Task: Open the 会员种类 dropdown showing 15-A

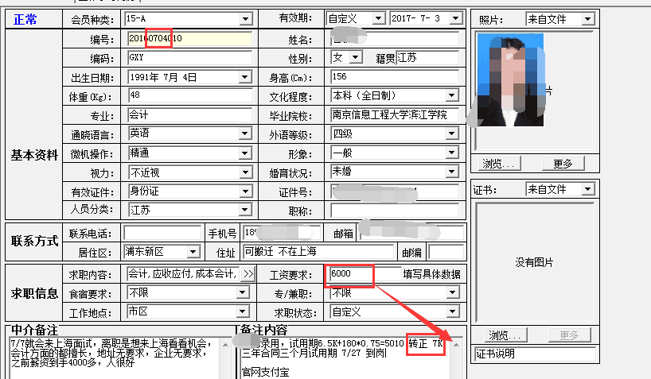Action: click(245, 18)
